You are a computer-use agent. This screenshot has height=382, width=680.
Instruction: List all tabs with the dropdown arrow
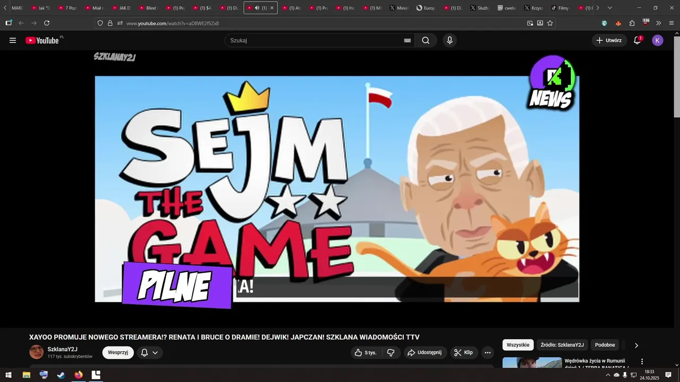click(609, 8)
